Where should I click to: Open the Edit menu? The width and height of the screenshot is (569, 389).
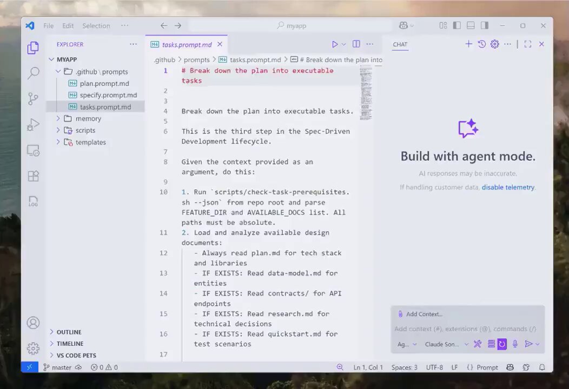click(68, 26)
